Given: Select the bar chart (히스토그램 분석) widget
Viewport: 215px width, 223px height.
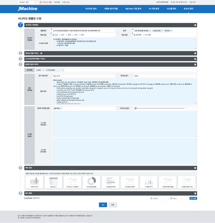Looking at the screenshot, I should (35, 182).
